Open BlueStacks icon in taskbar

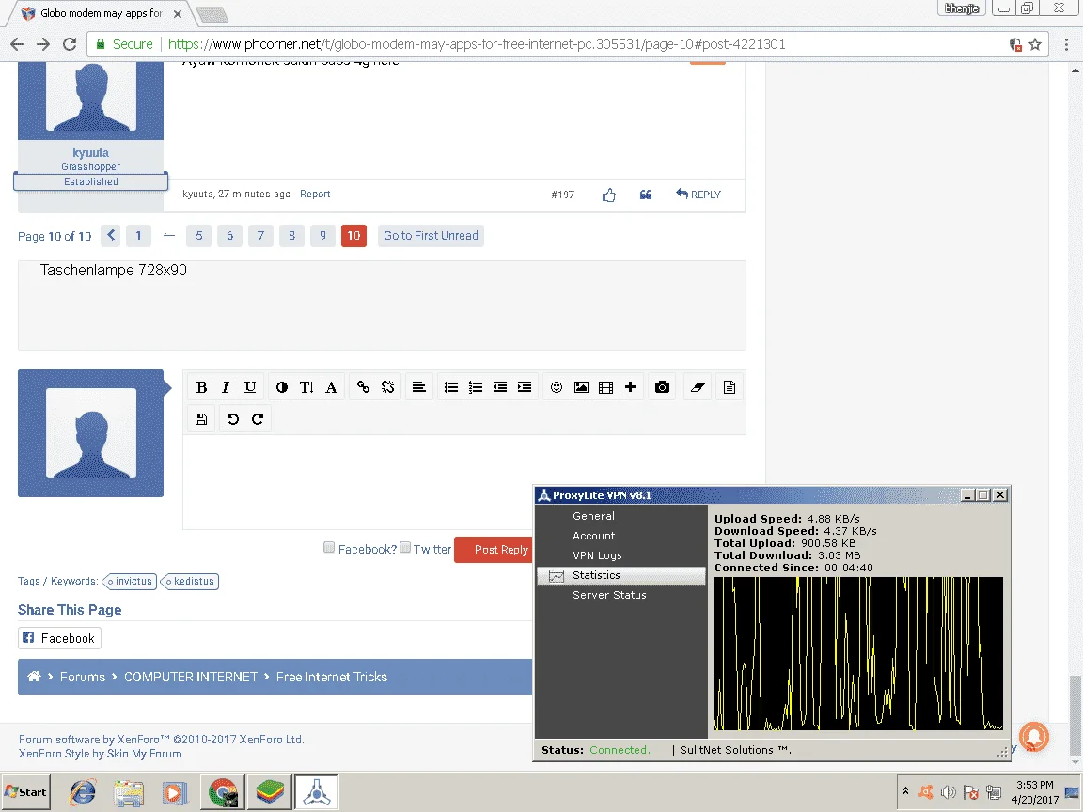[270, 792]
